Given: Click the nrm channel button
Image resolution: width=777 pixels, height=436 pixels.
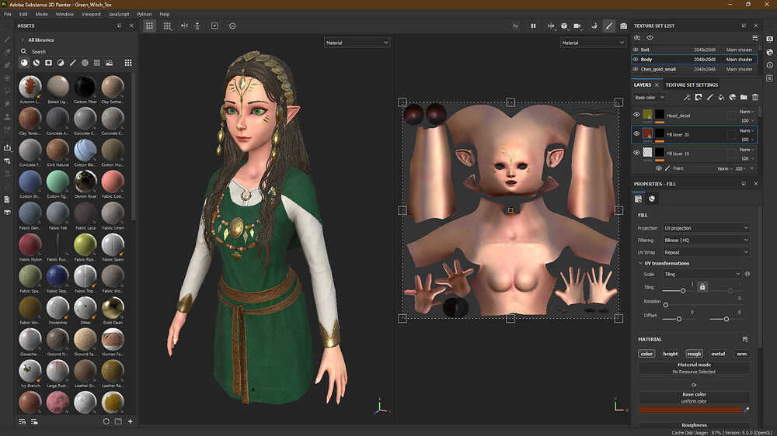Looking at the screenshot, I should pos(742,354).
